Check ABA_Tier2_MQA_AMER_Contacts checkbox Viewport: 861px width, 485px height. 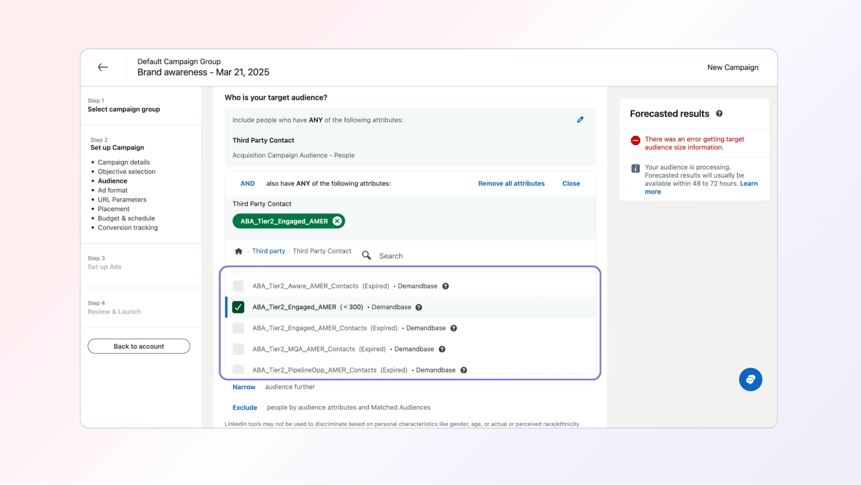[x=238, y=349]
